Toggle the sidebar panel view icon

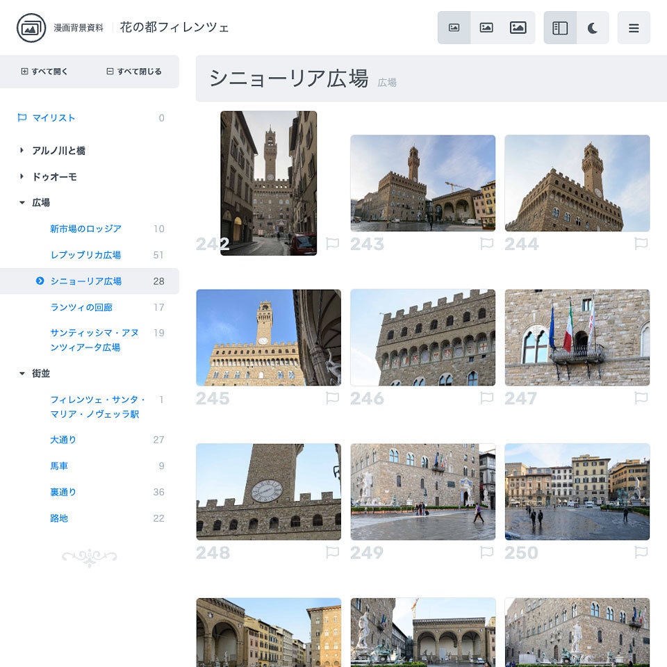coord(560,28)
